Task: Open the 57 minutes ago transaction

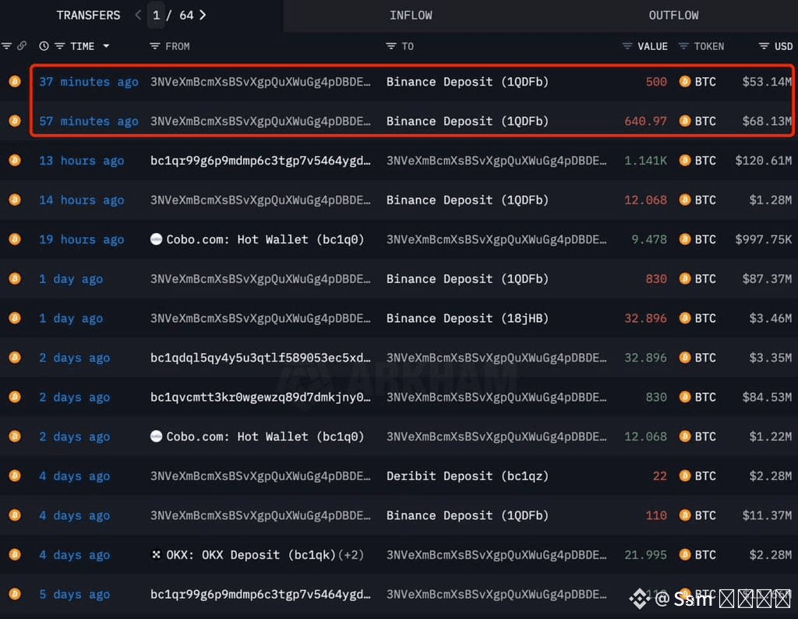Action: tap(89, 121)
